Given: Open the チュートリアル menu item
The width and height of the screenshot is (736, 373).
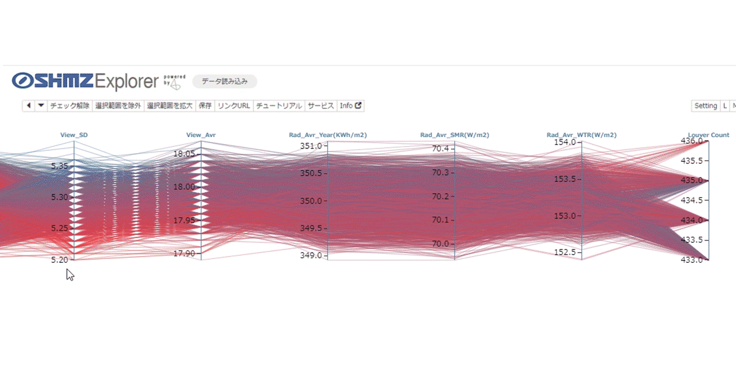Looking at the screenshot, I should click(x=279, y=106).
